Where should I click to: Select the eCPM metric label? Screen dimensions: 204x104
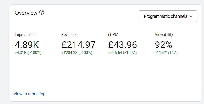tap(113, 35)
